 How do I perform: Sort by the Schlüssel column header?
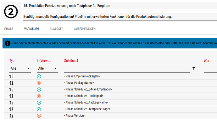pos(71,61)
